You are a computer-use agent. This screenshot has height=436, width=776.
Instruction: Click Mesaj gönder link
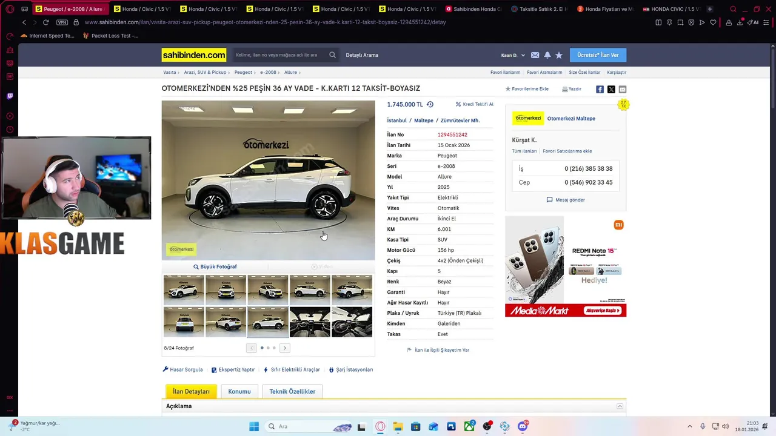pyautogui.click(x=566, y=200)
